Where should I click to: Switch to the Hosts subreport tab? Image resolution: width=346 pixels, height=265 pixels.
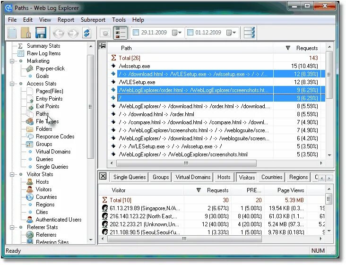tap(224, 177)
